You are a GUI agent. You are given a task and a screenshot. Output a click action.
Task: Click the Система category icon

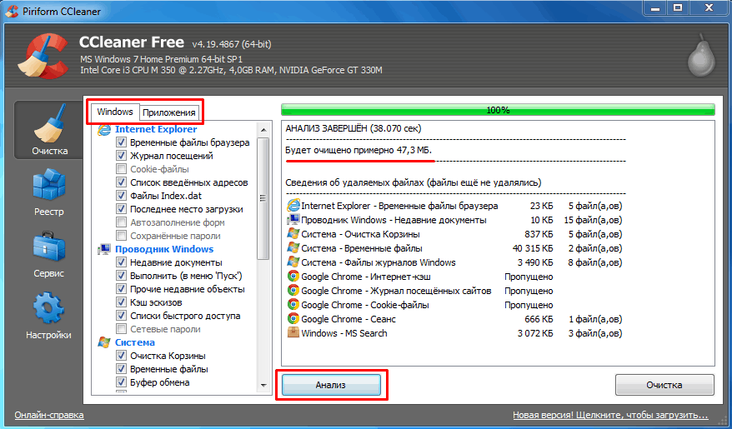(x=103, y=342)
